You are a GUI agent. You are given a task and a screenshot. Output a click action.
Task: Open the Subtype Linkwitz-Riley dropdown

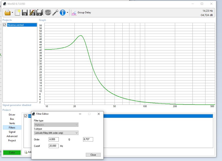point(56,133)
